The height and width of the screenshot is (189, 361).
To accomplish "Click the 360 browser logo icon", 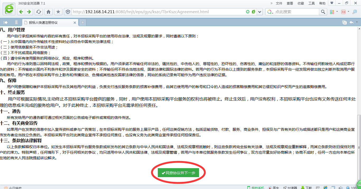I will tap(9, 9).
